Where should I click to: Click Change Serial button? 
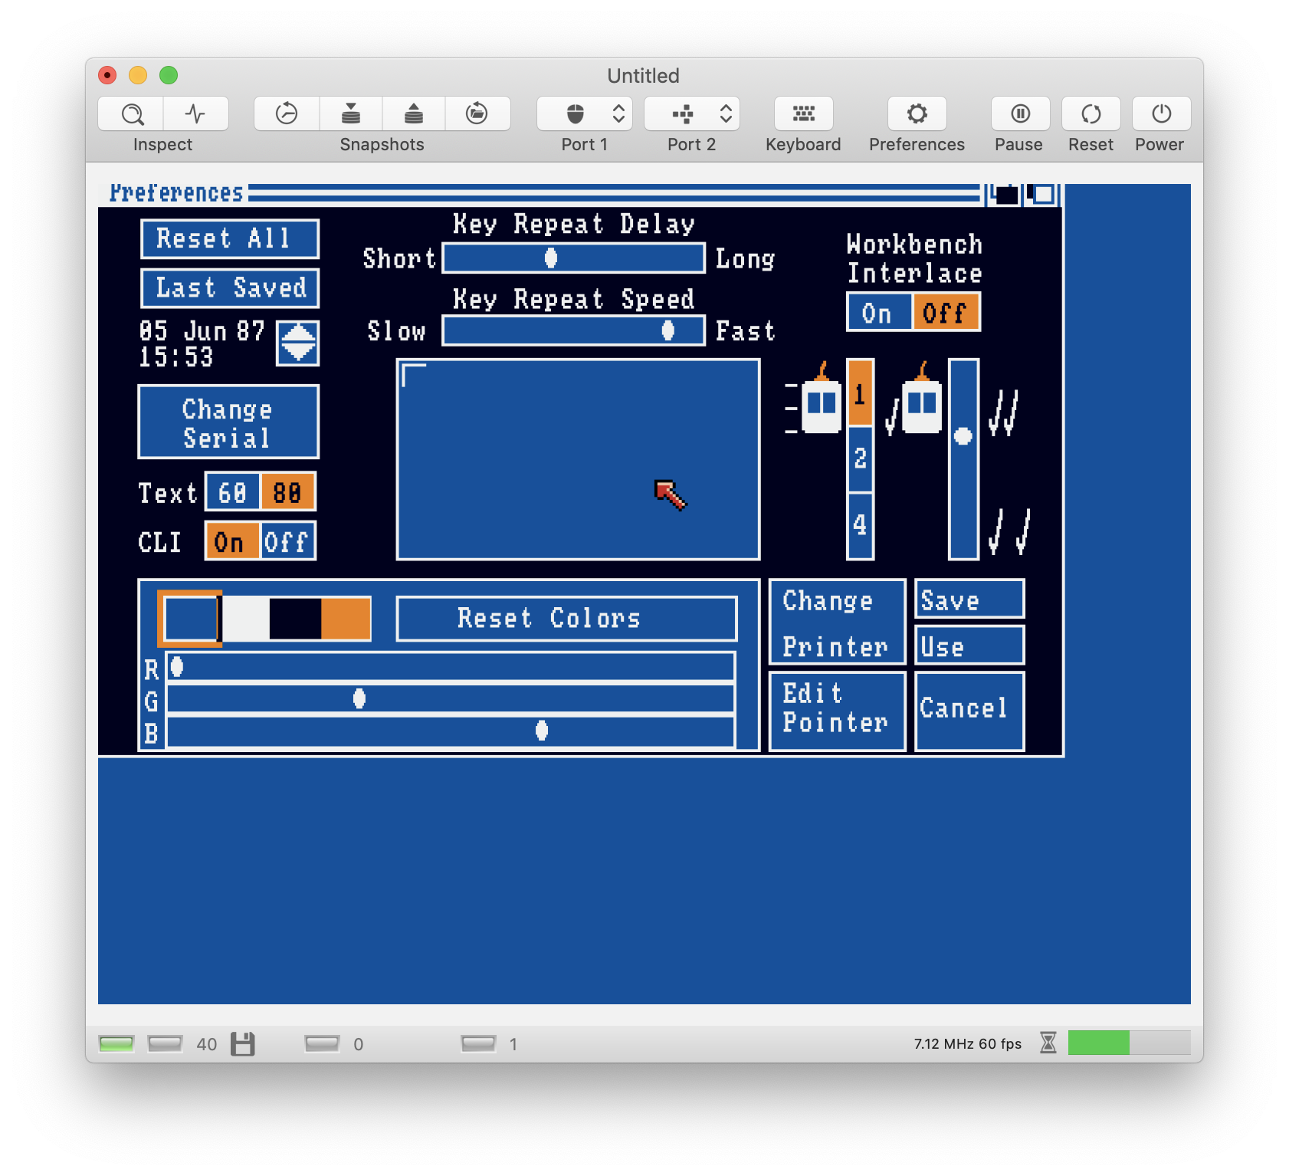click(x=228, y=422)
